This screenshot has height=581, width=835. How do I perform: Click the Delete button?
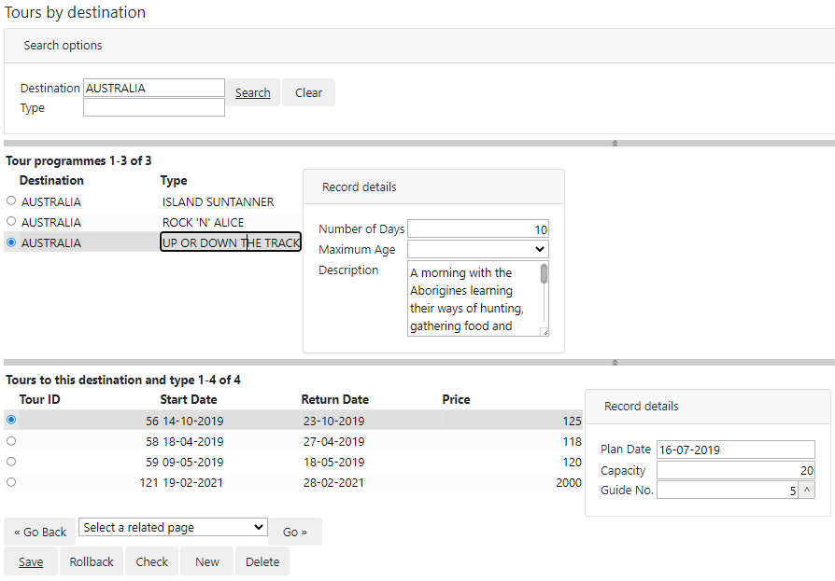262,561
